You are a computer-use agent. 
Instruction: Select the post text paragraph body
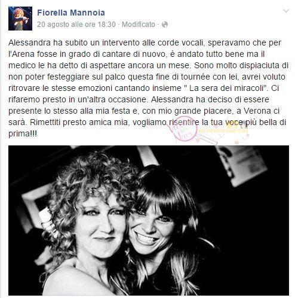[x=148, y=88]
